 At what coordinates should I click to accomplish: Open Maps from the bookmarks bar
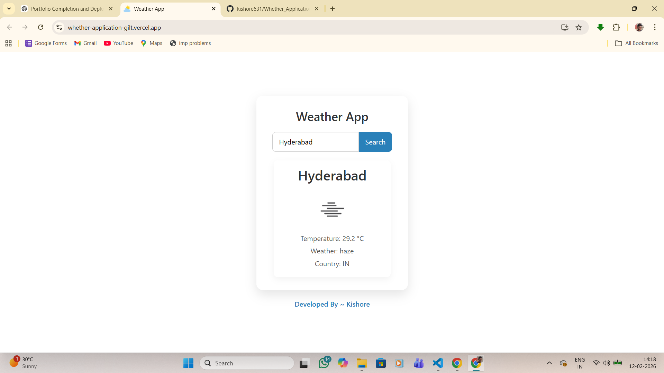point(151,43)
